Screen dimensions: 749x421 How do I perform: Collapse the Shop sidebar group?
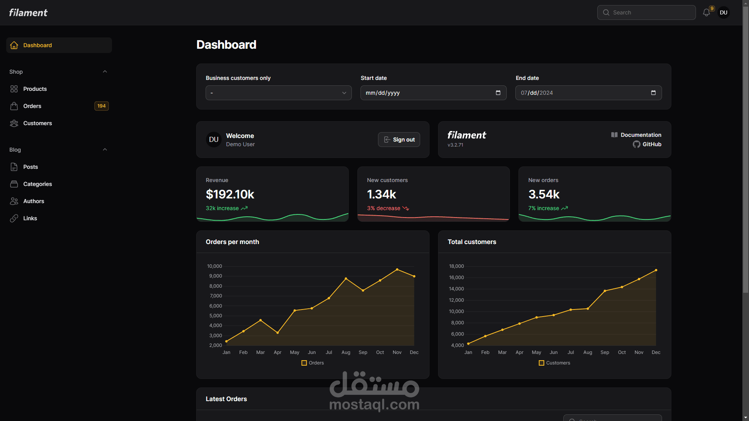[105, 72]
